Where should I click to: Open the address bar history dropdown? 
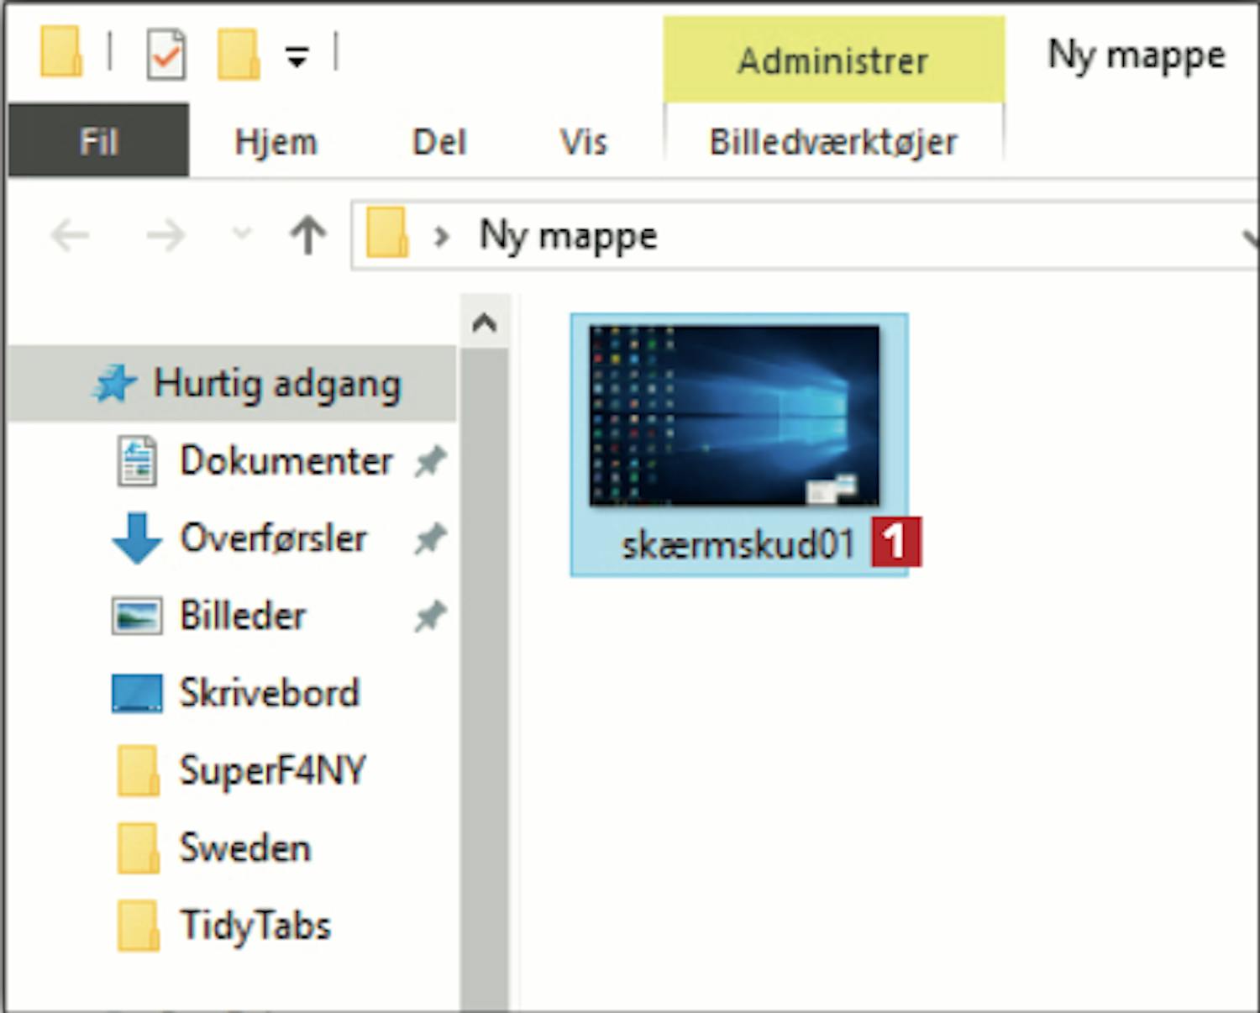pos(1250,238)
